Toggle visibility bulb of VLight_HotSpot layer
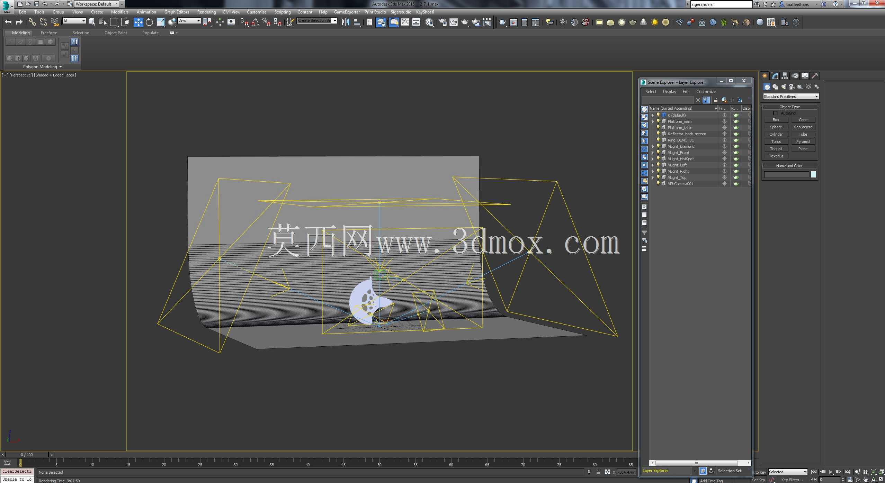 click(x=658, y=158)
